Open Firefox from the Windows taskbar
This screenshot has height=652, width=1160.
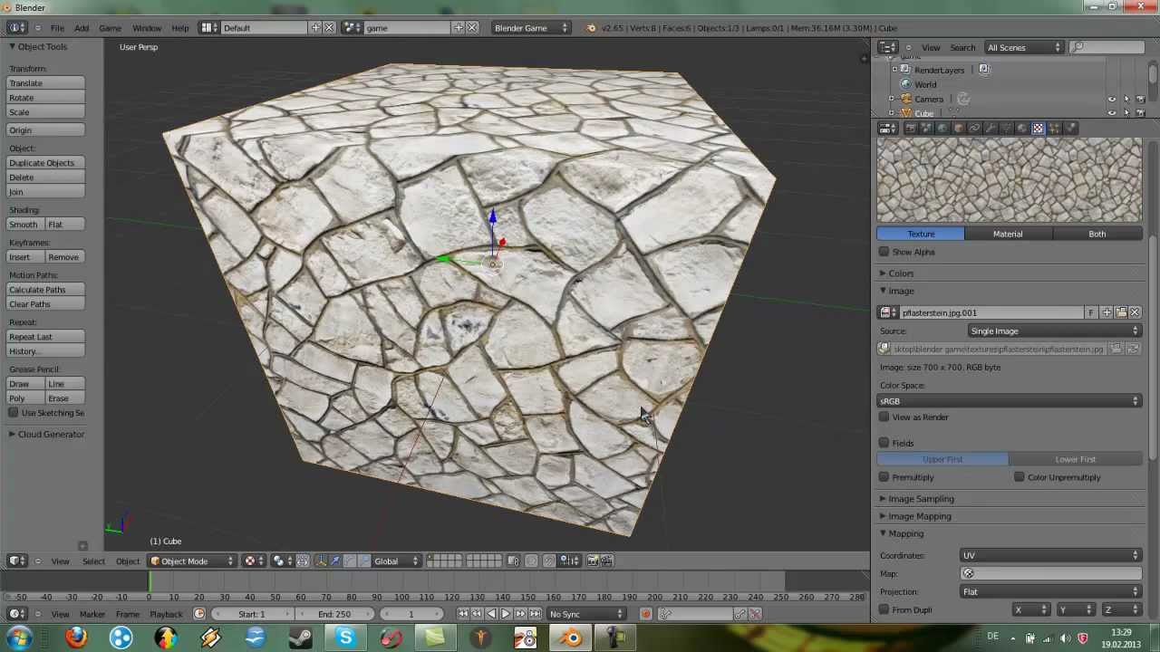point(76,638)
